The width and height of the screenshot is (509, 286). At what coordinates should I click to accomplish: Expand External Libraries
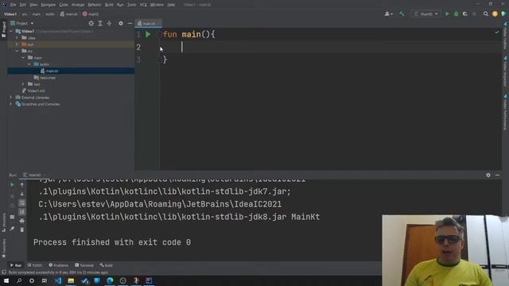[11, 98]
